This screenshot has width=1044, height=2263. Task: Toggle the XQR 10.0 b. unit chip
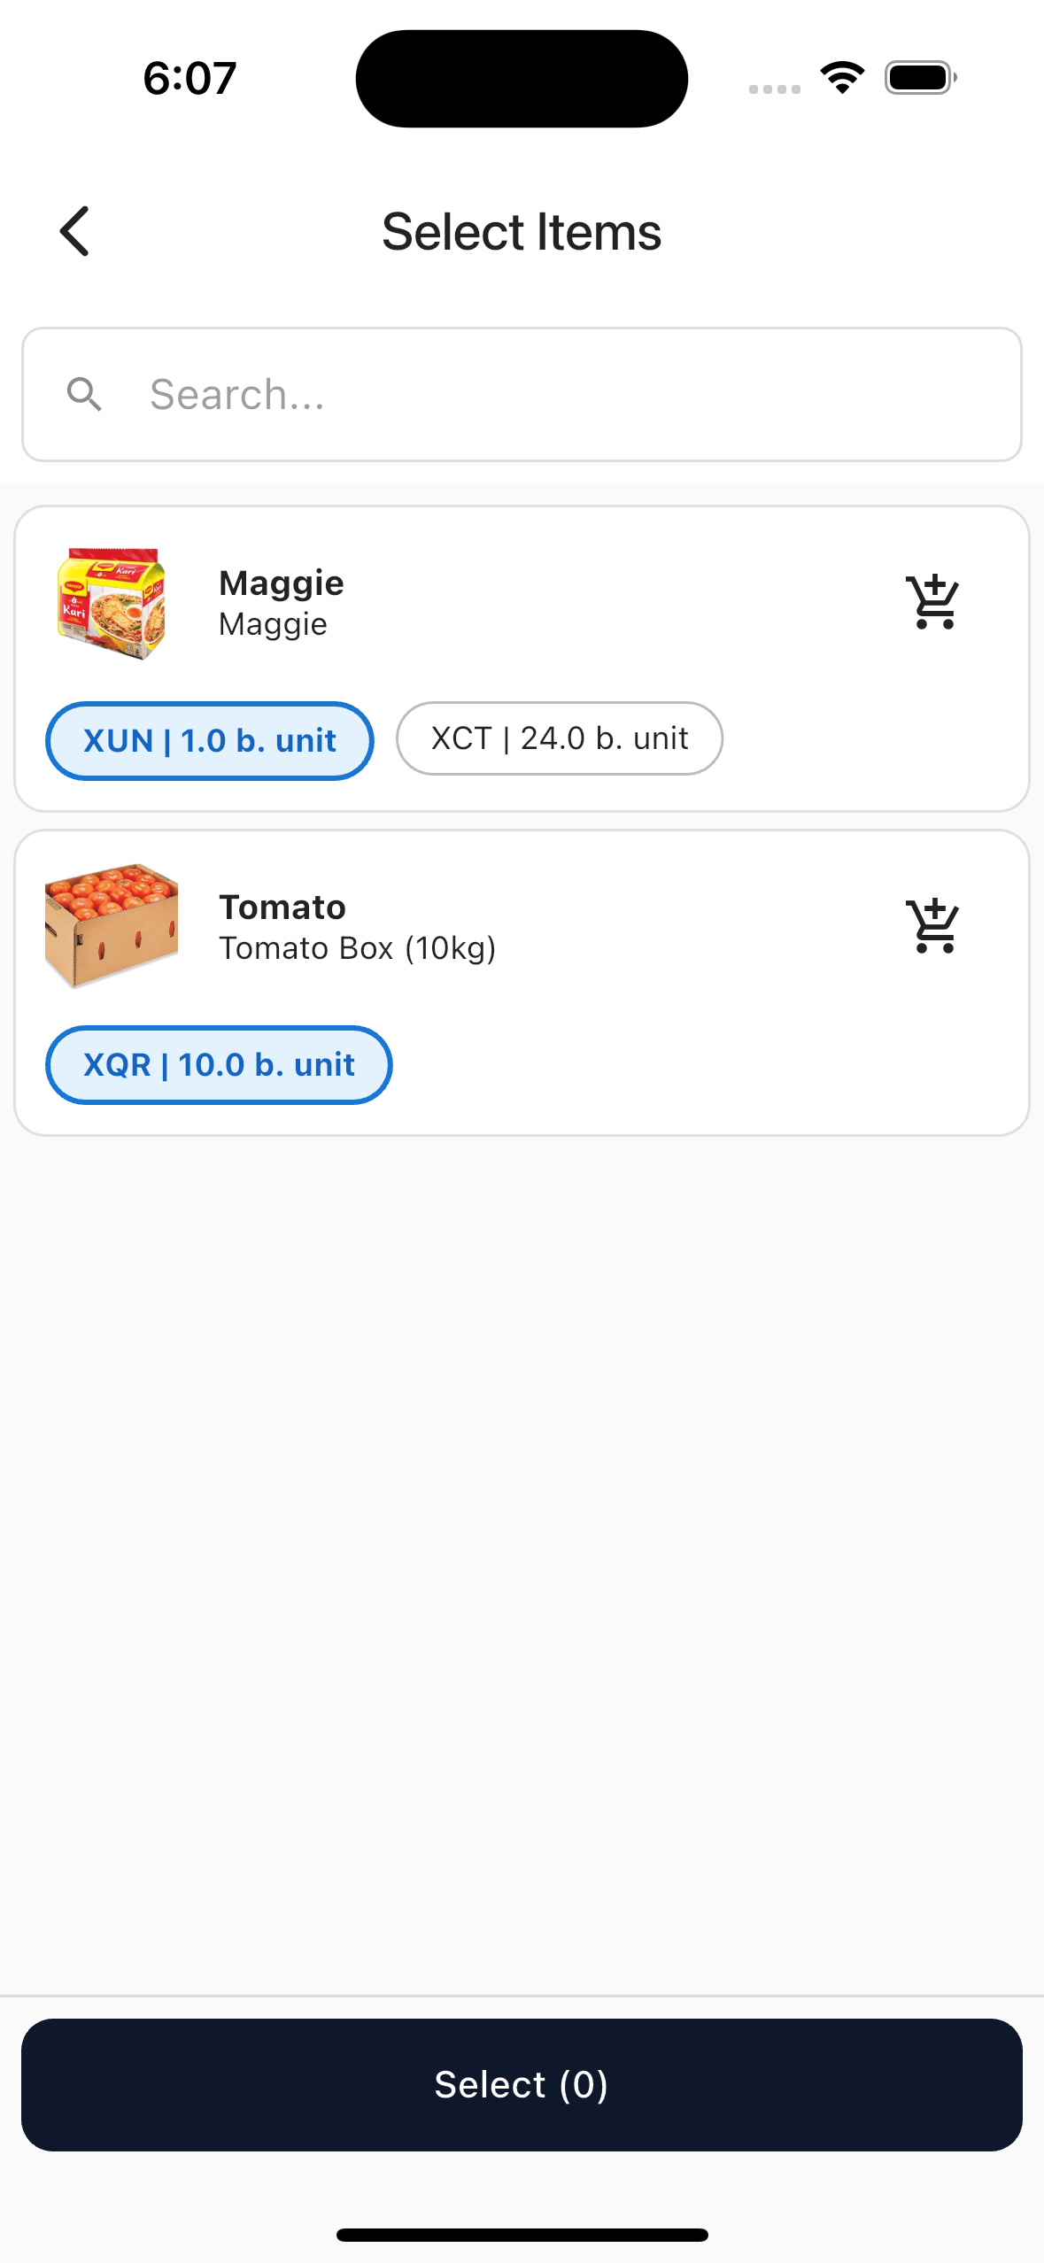pos(218,1065)
